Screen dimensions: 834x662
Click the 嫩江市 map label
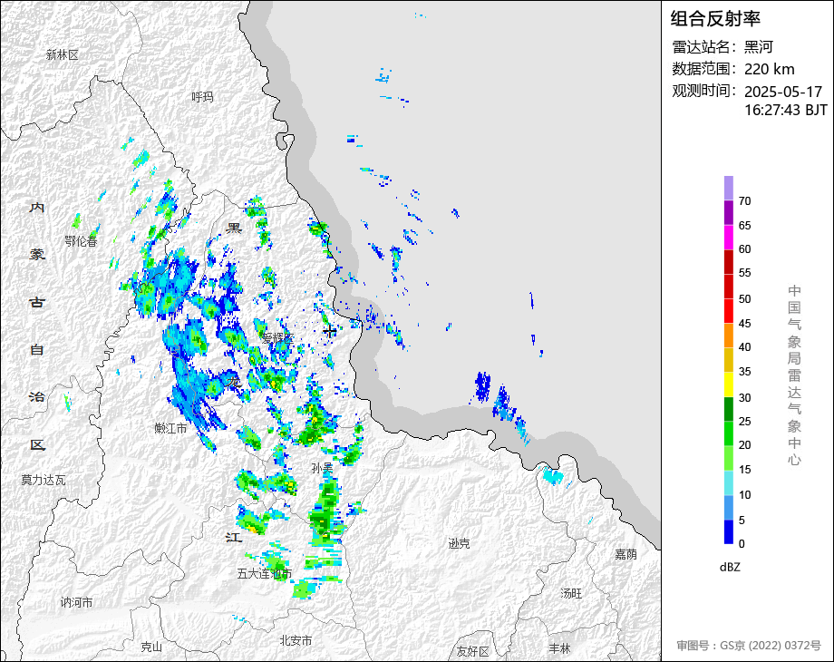click(x=170, y=428)
